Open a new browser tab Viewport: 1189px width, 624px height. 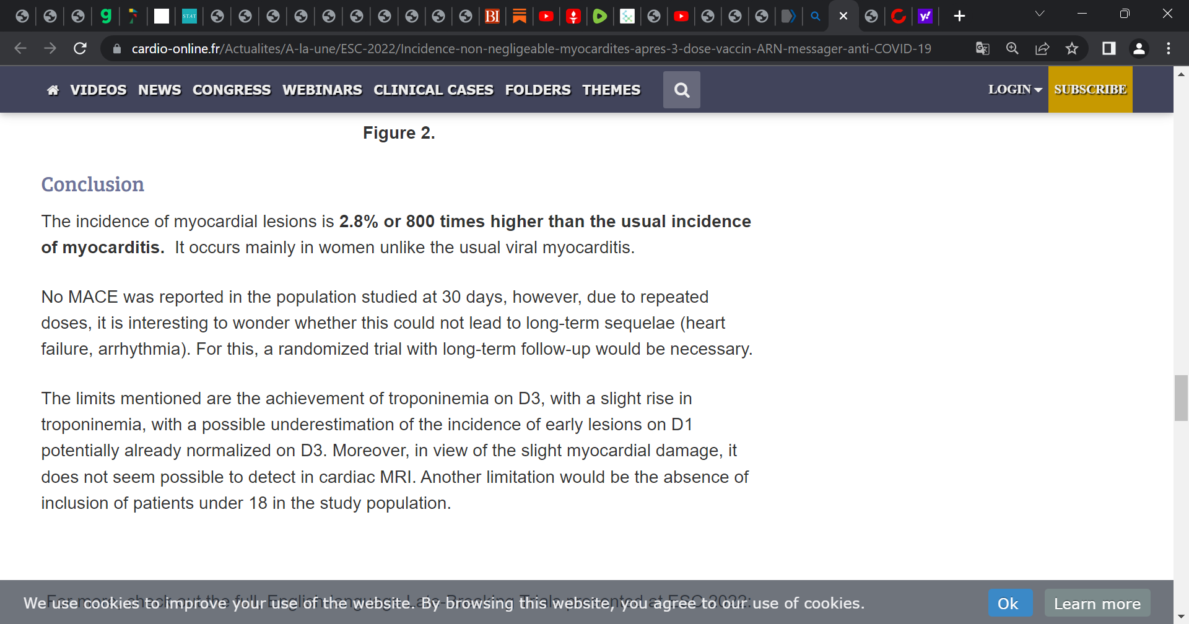click(959, 16)
